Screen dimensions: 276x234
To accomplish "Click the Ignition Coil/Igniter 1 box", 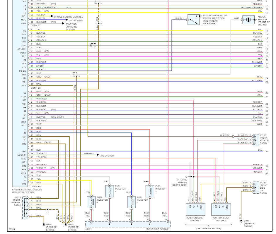I will pyautogui.click(x=195, y=209).
